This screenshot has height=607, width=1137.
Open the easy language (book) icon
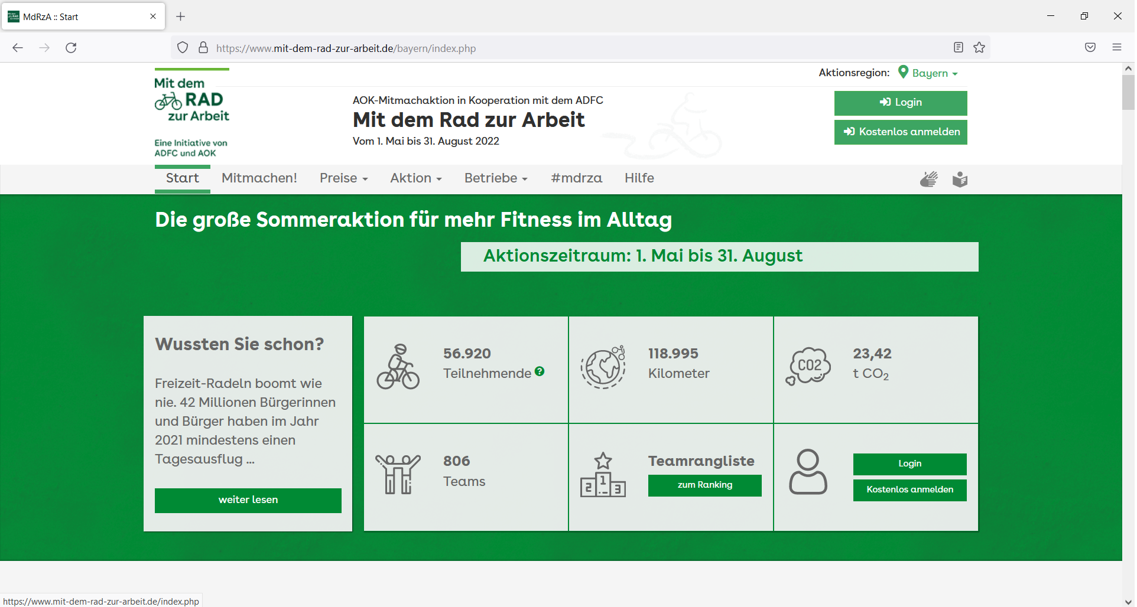(x=959, y=179)
